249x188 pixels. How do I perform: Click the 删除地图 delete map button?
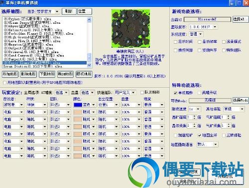(x=28, y=74)
